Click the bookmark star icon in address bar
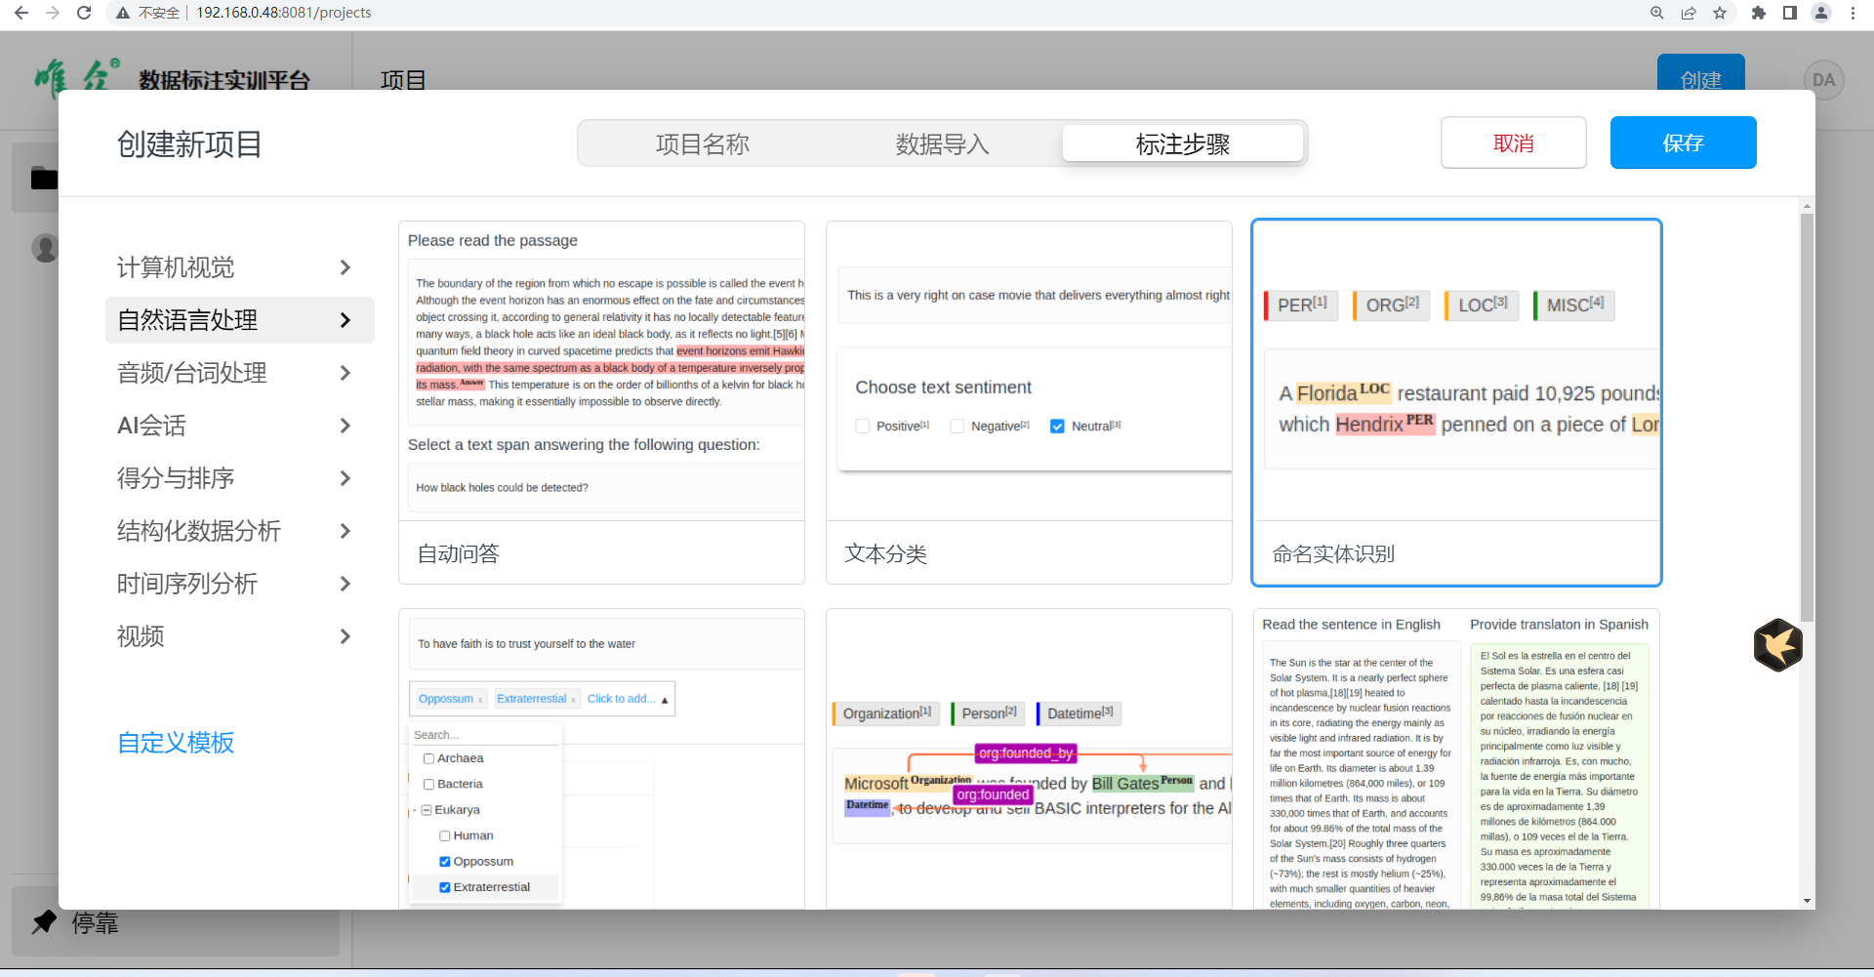 tap(1720, 13)
